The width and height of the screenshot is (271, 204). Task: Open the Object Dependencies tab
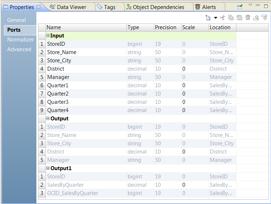coord(155,7)
